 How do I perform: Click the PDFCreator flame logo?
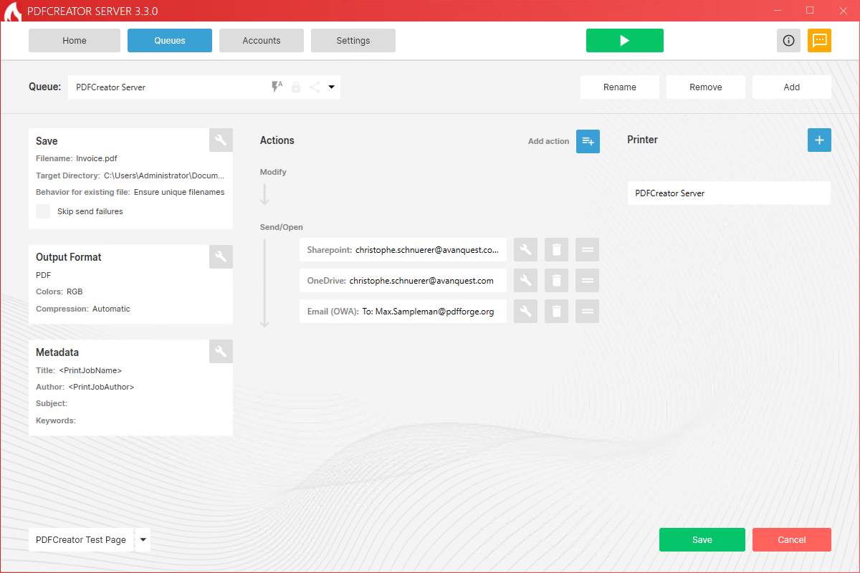[12, 12]
